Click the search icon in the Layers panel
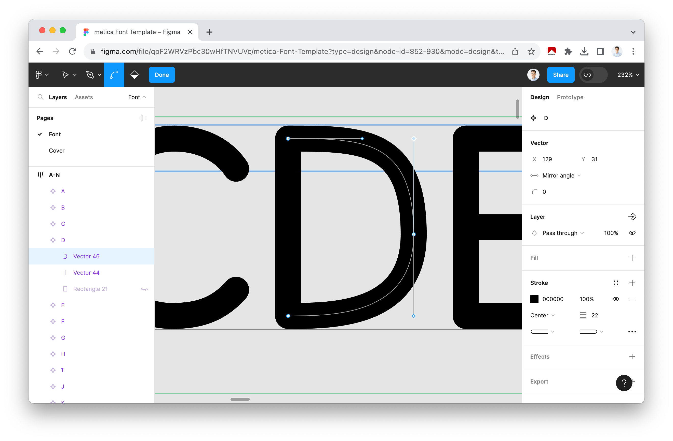Viewport: 673px width, 441px height. [41, 97]
